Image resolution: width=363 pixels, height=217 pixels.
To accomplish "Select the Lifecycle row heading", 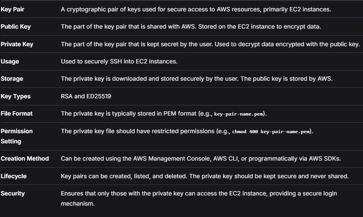I will [x=13, y=176].
